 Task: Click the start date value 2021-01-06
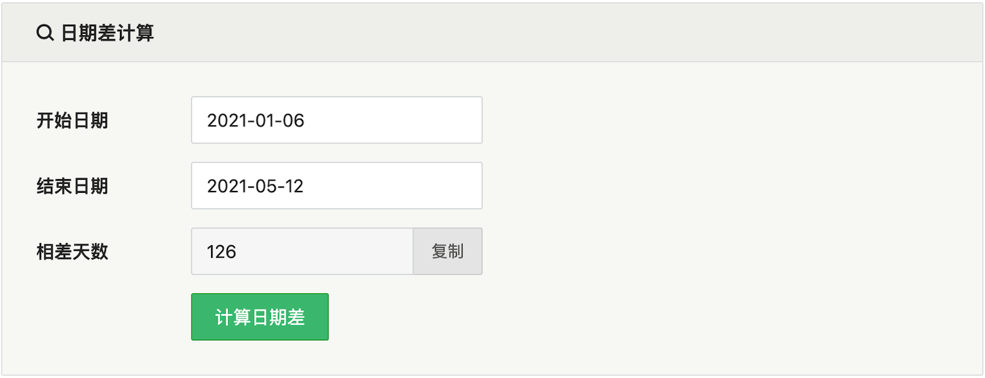(254, 120)
